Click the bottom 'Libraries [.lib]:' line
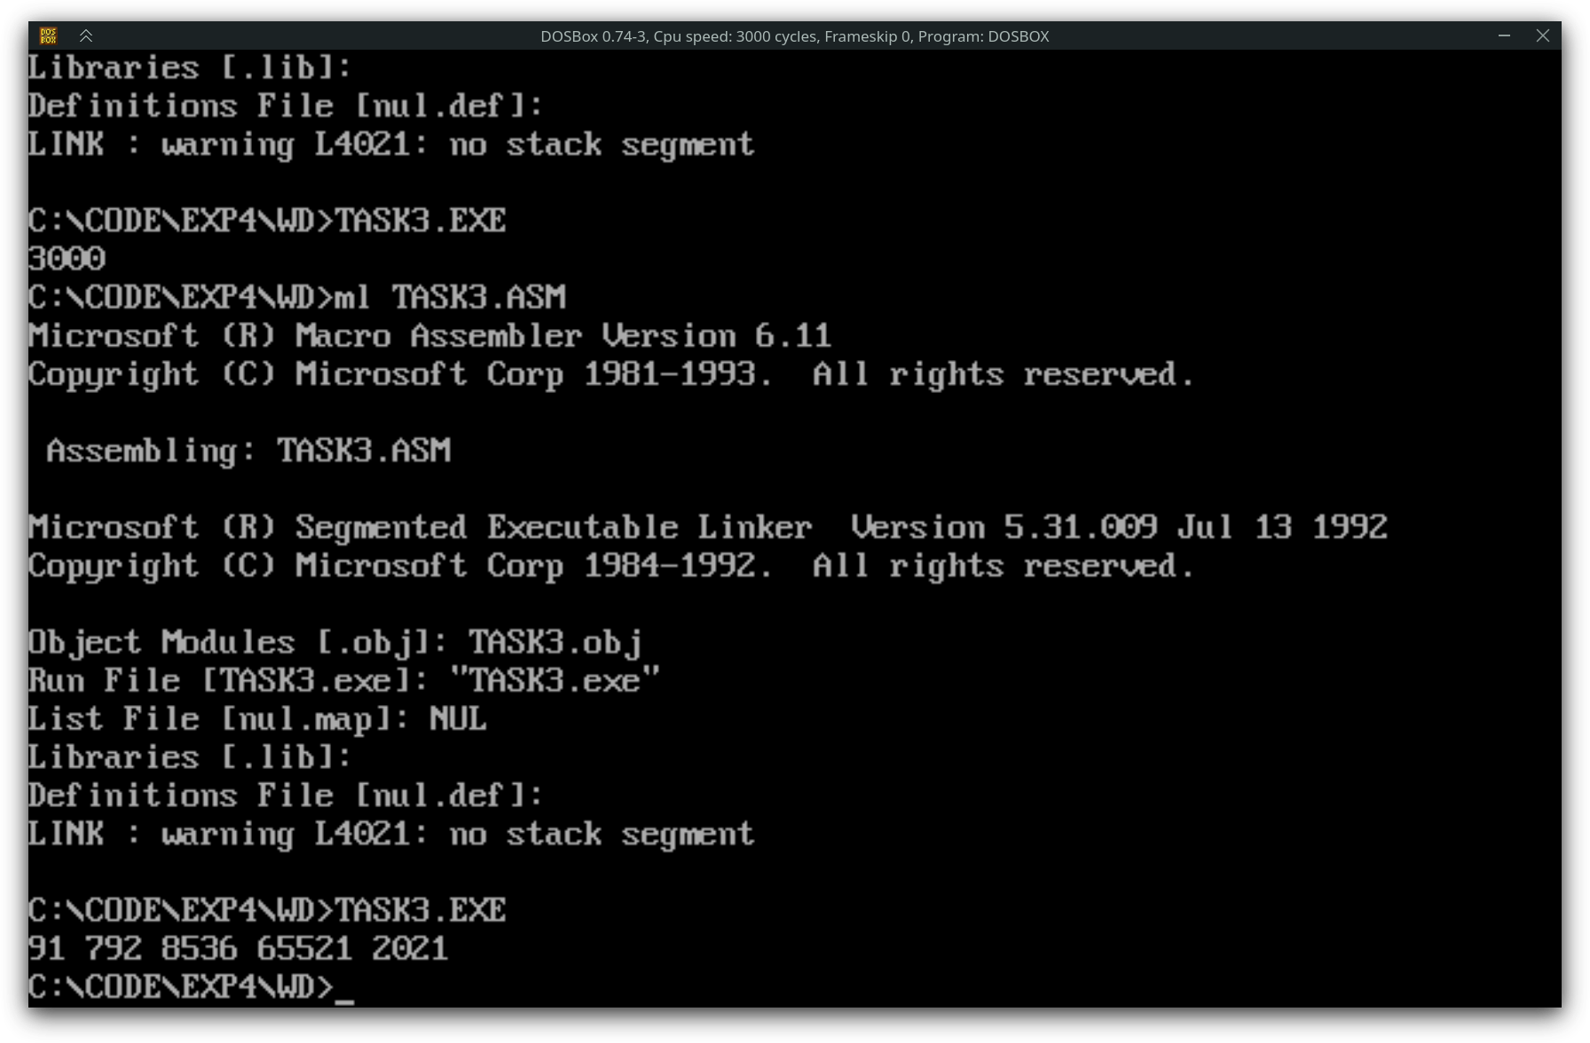This screenshot has width=1590, height=1043. pos(190,757)
